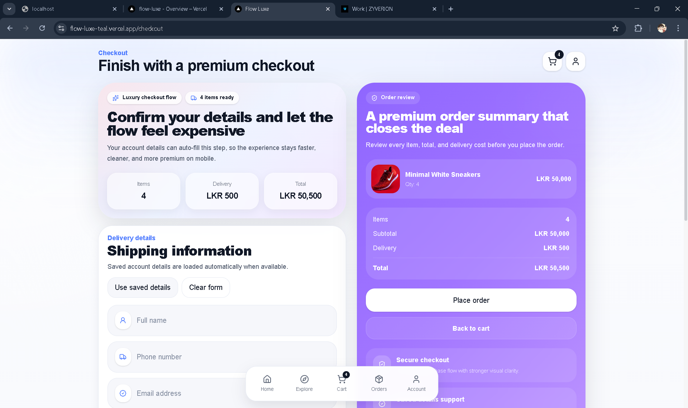The width and height of the screenshot is (688, 408).
Task: Switch to the Work | ZYVERION tab
Action: click(373, 9)
